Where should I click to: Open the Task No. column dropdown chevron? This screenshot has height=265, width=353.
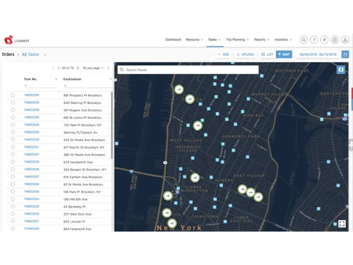tap(56, 79)
